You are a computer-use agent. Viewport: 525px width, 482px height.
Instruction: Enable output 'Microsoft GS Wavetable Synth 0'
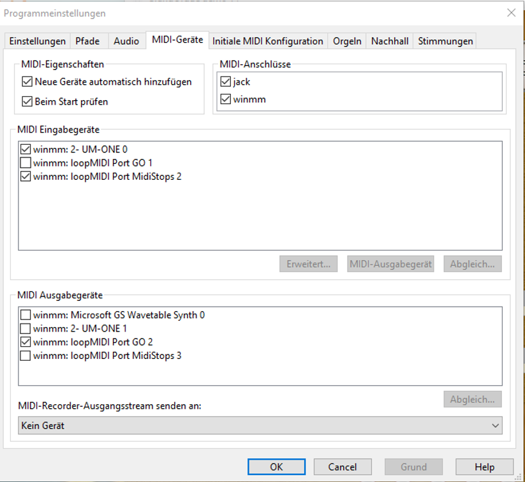(26, 315)
